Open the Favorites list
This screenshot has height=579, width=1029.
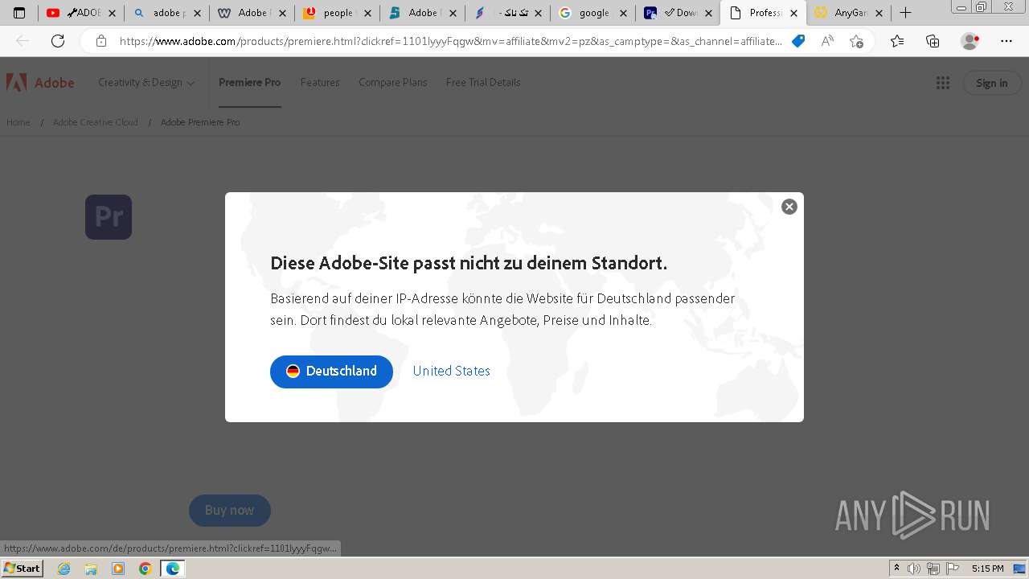(x=897, y=41)
